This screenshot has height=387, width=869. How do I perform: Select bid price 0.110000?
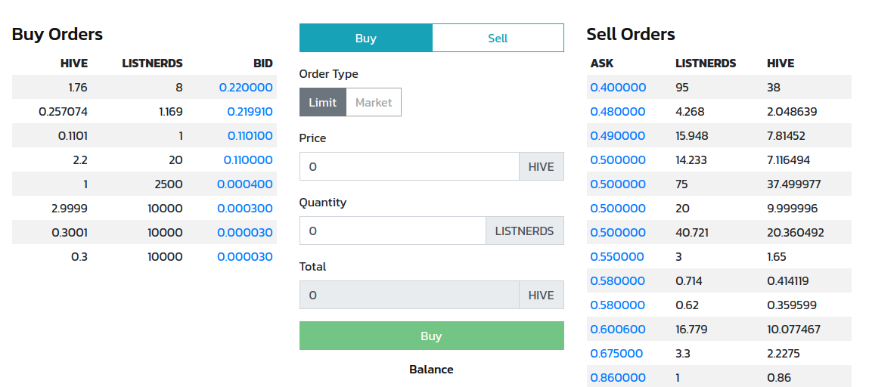(248, 160)
